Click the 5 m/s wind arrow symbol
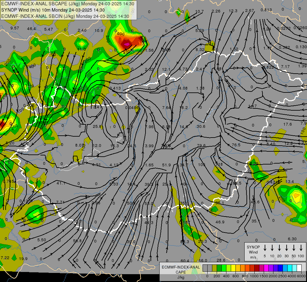This screenshot has width=307, height=282. tap(265, 248)
